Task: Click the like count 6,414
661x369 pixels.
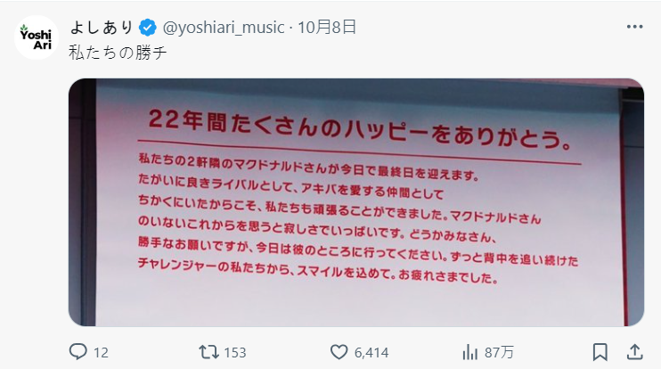Action: tap(371, 353)
